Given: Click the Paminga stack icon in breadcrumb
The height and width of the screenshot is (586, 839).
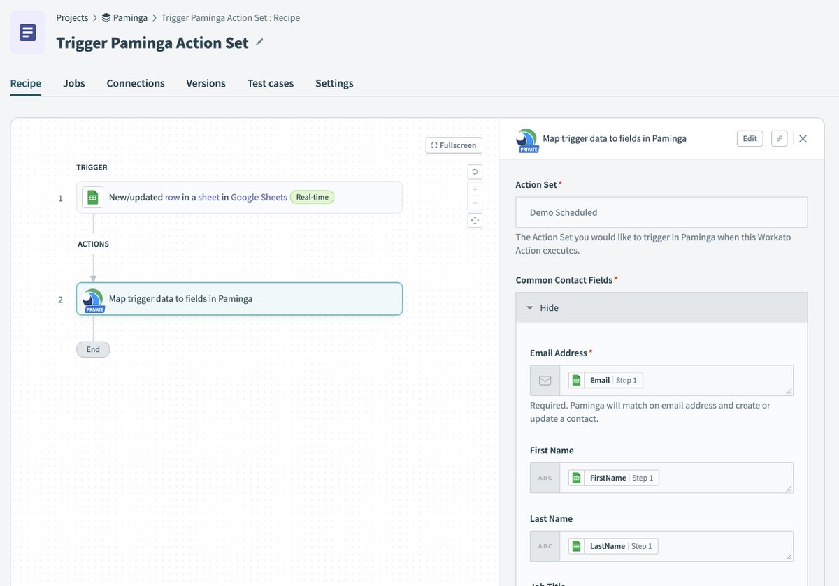Looking at the screenshot, I should 106,18.
